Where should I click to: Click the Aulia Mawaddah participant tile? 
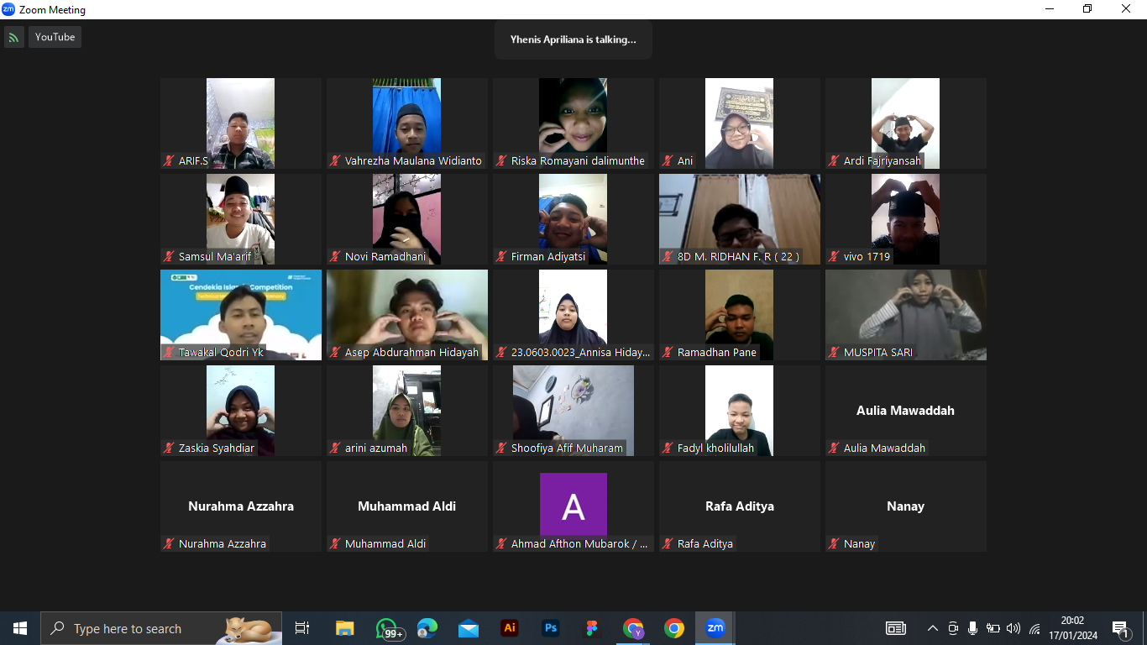tap(905, 411)
